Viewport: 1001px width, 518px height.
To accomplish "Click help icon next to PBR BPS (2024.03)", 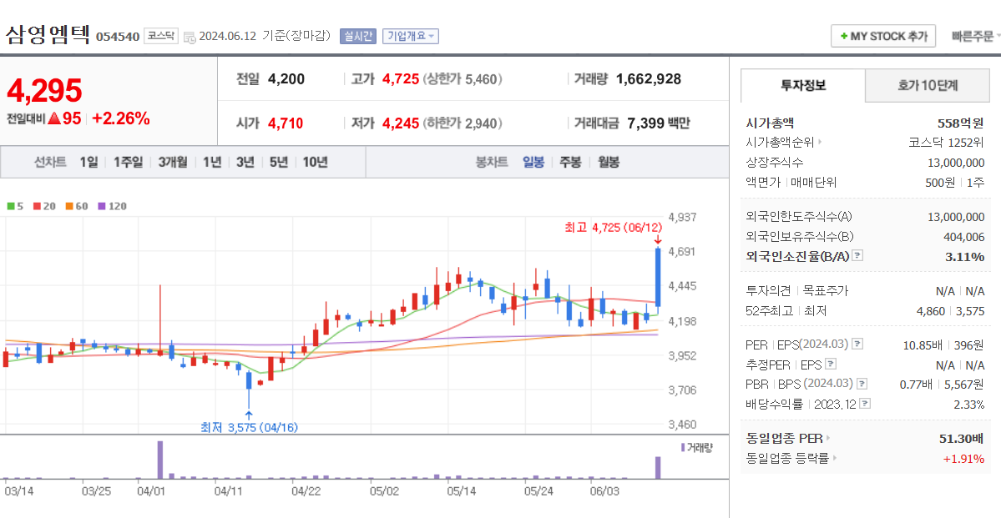I will [x=862, y=384].
